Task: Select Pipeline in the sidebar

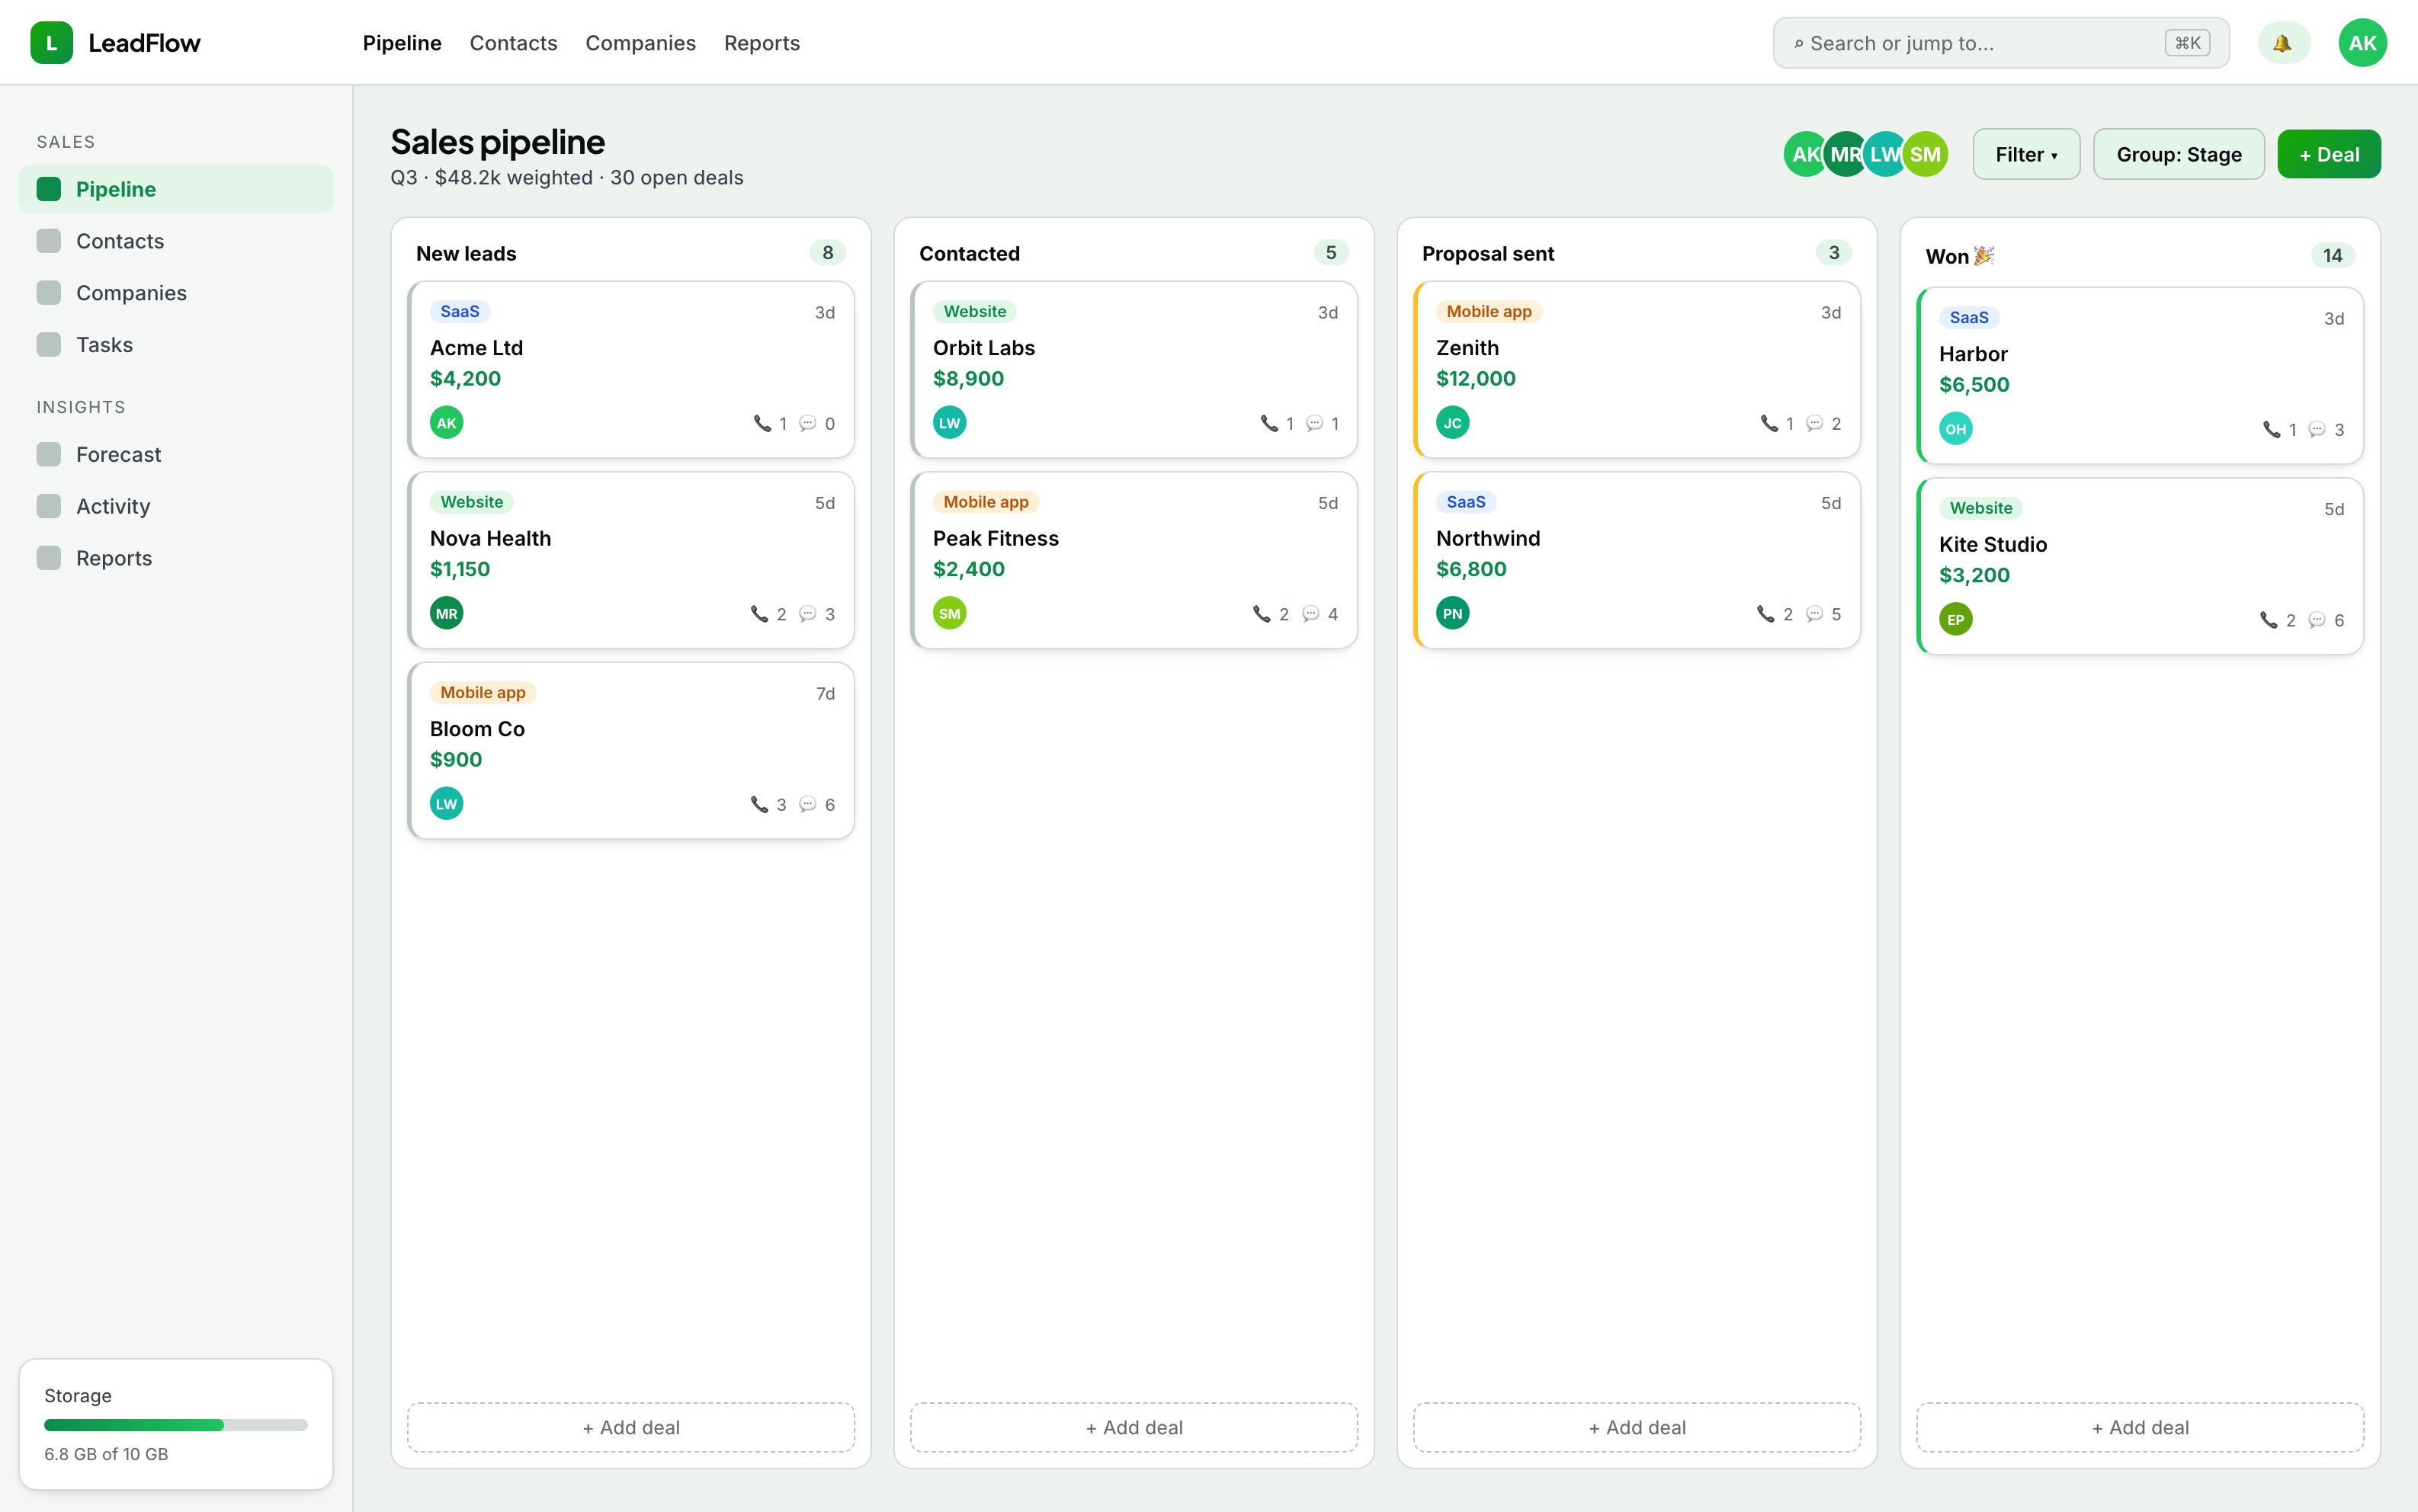Action: (x=176, y=189)
